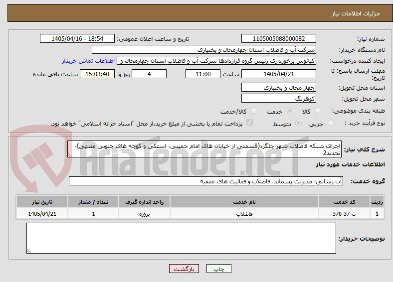Click the چاپ (print) button

click(x=218, y=269)
